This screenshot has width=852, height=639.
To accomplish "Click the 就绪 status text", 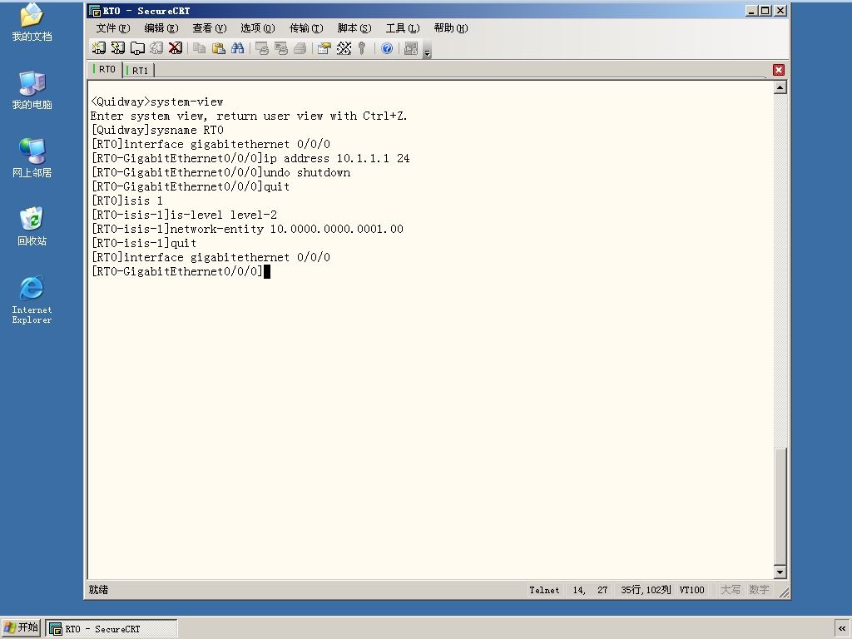I will (x=98, y=590).
